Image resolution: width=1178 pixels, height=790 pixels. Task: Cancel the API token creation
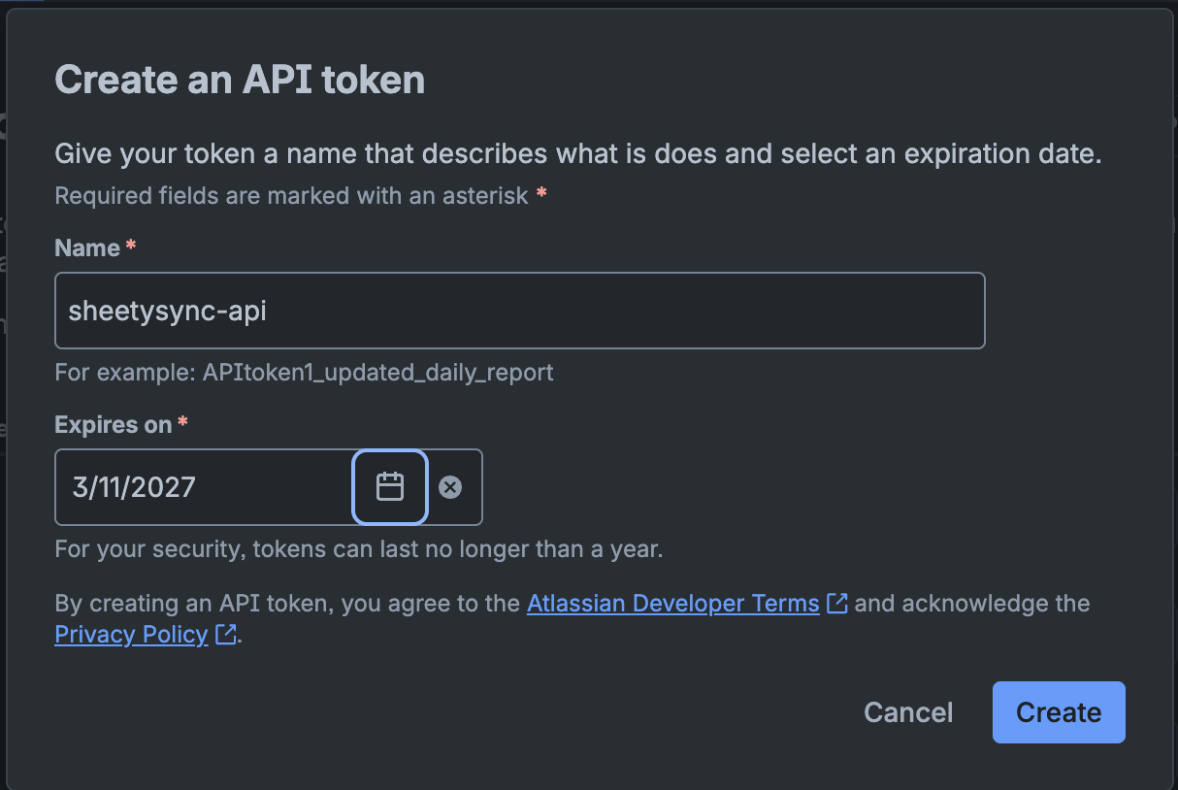907,711
